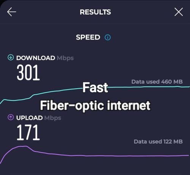Select the 171 upload speed value
The width and height of the screenshot is (190, 175).
coord(28,132)
